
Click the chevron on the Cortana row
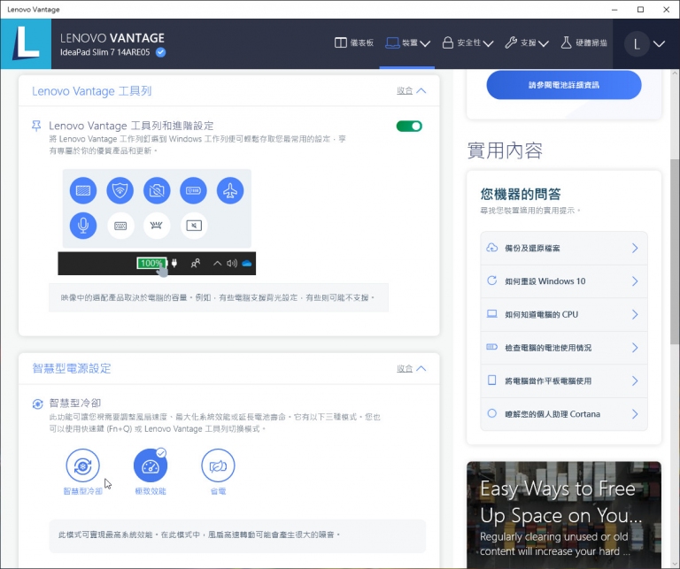[x=635, y=414]
